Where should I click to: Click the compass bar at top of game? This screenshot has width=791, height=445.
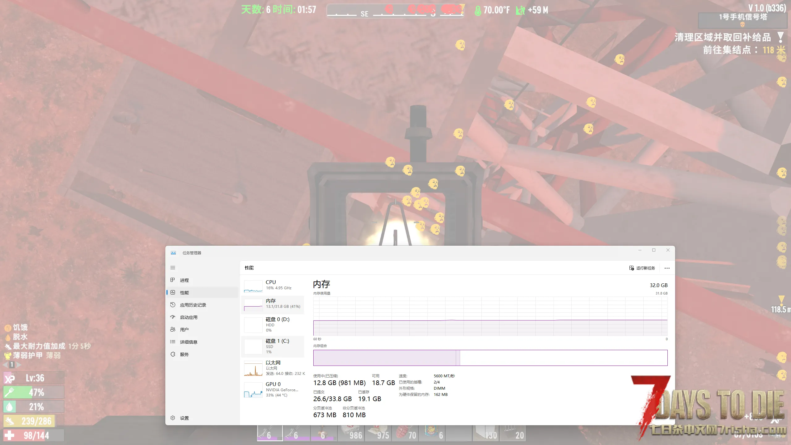[x=395, y=11]
